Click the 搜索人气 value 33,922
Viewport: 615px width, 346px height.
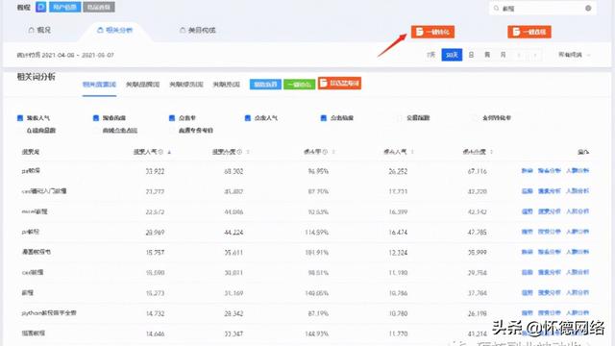[x=155, y=171]
